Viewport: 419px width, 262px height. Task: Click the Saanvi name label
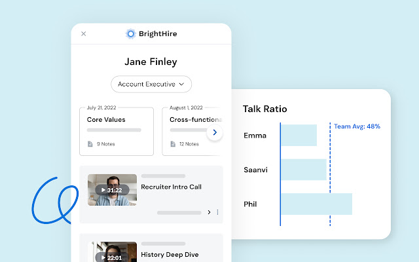click(255, 170)
